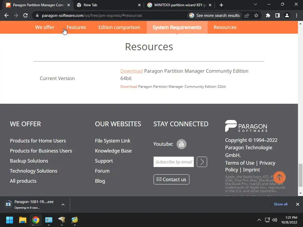
Task: Open Technology Solutions footer link
Action: pyautogui.click(x=34, y=171)
